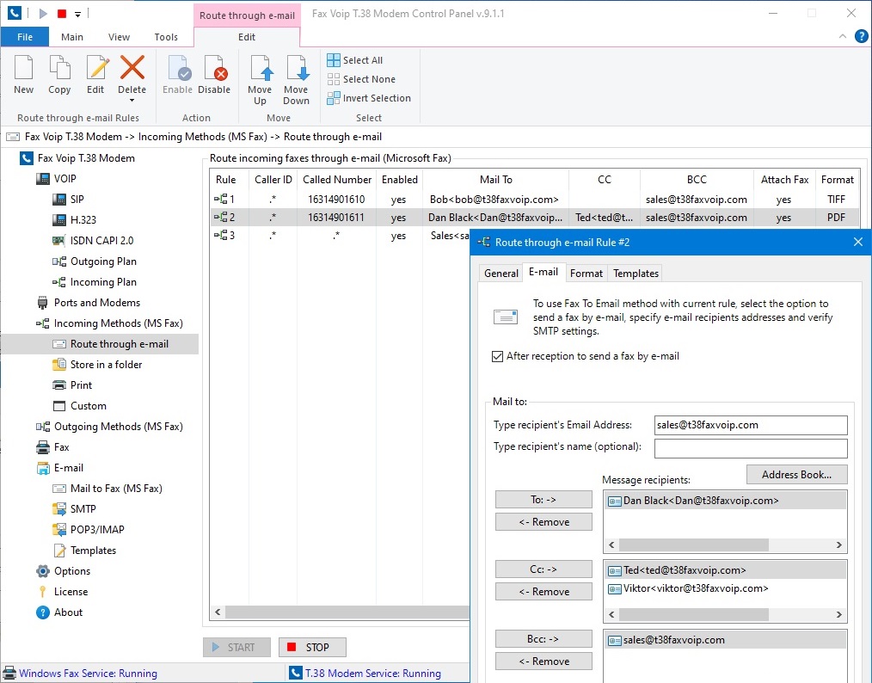The image size is (872, 683).
Task: Click the Move Up icon
Action: coord(261,67)
